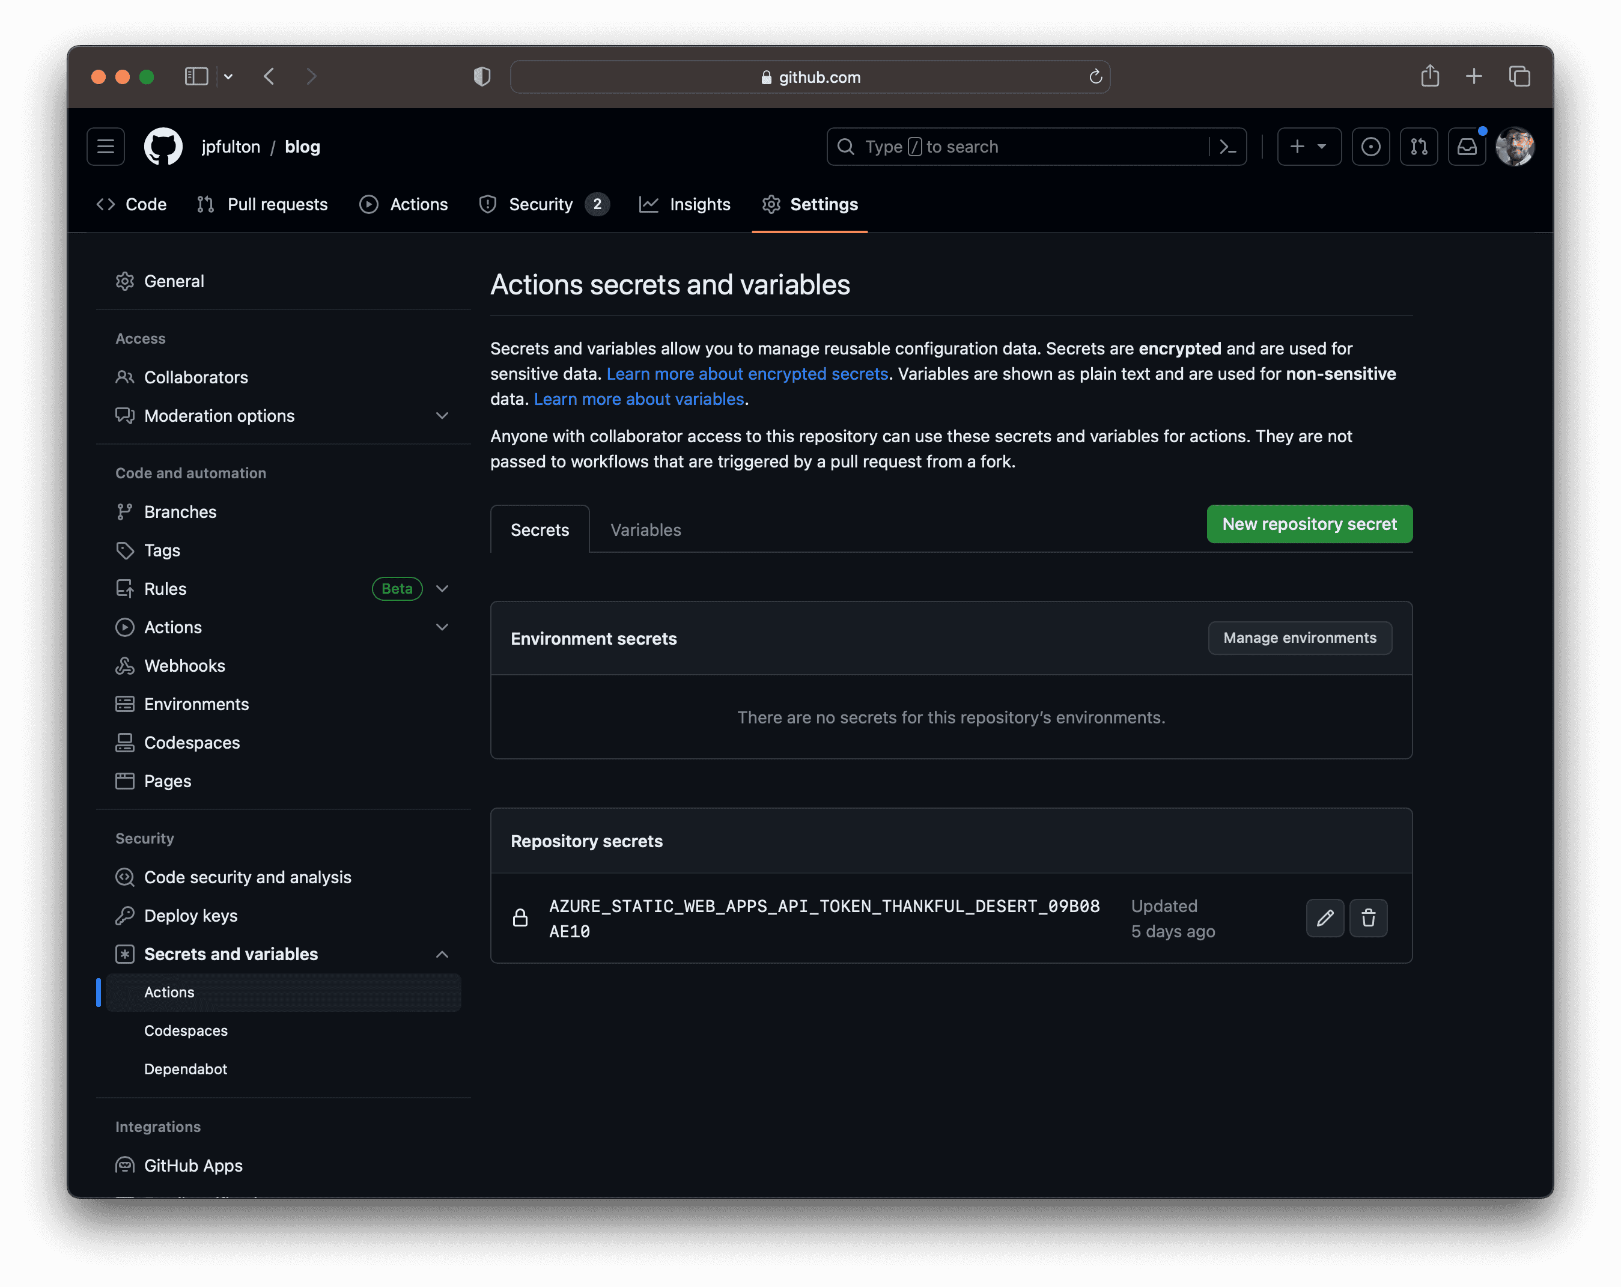Click the Safari share icon
This screenshot has height=1287, width=1621.
(x=1430, y=76)
